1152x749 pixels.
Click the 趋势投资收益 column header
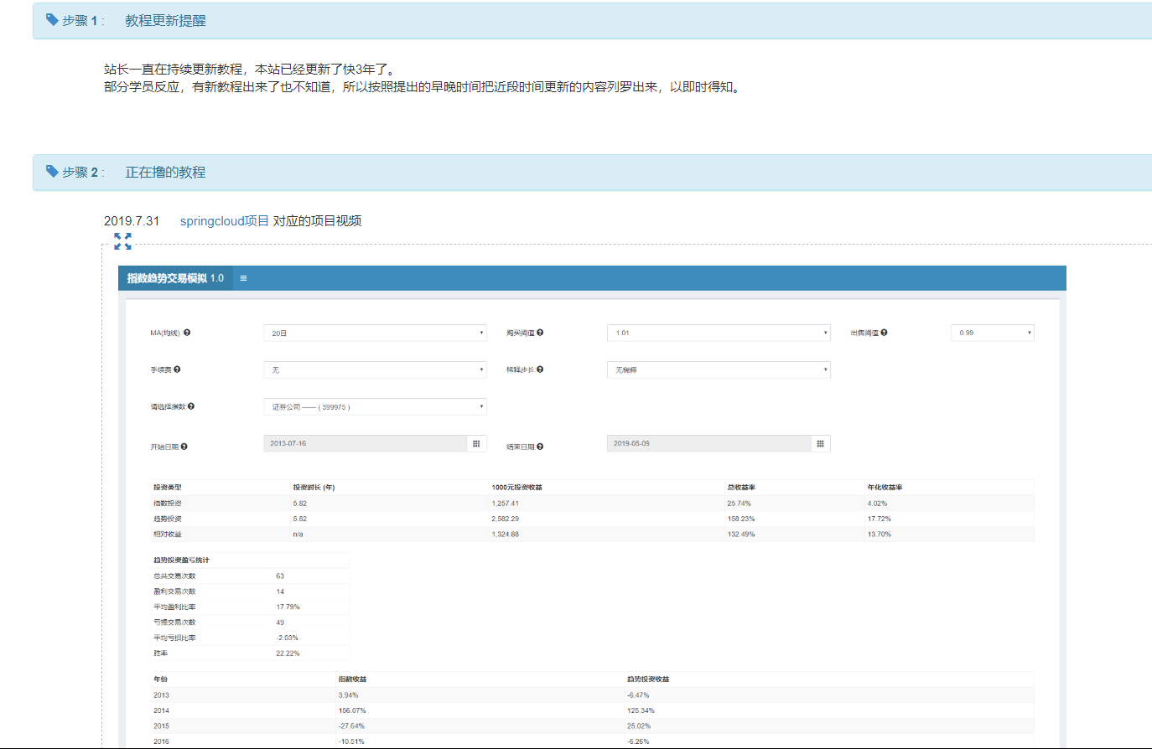click(x=648, y=679)
